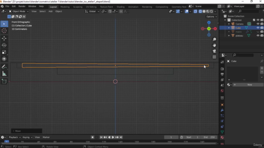The image size is (264, 148).
Task: Switch perspective/orthographic grid icon
Action: [214, 57]
